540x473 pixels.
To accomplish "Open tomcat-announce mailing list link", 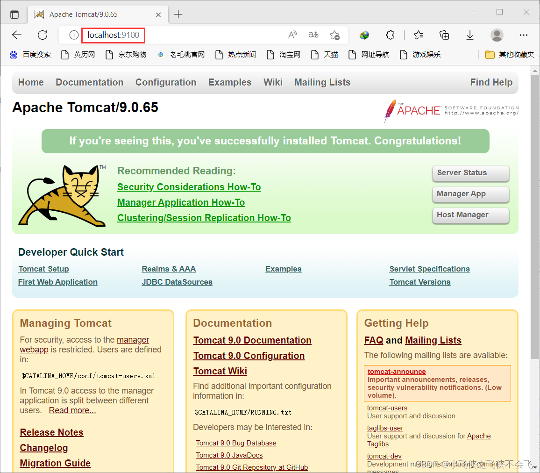I will click(397, 372).
